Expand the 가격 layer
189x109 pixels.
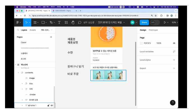click(x=22, y=89)
